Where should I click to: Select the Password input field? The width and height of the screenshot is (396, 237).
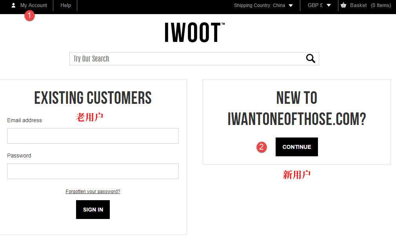tap(93, 171)
